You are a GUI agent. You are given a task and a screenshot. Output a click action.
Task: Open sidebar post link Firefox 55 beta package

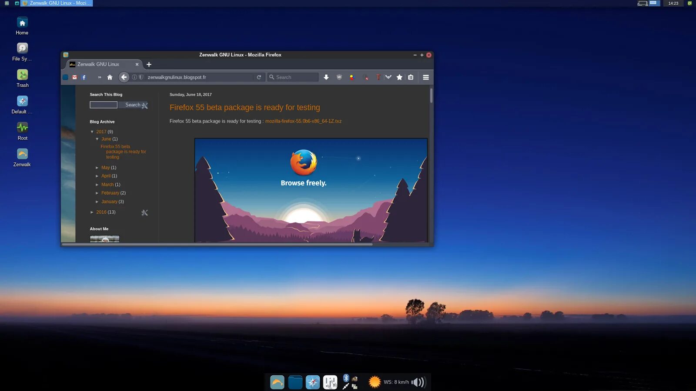[x=124, y=152]
